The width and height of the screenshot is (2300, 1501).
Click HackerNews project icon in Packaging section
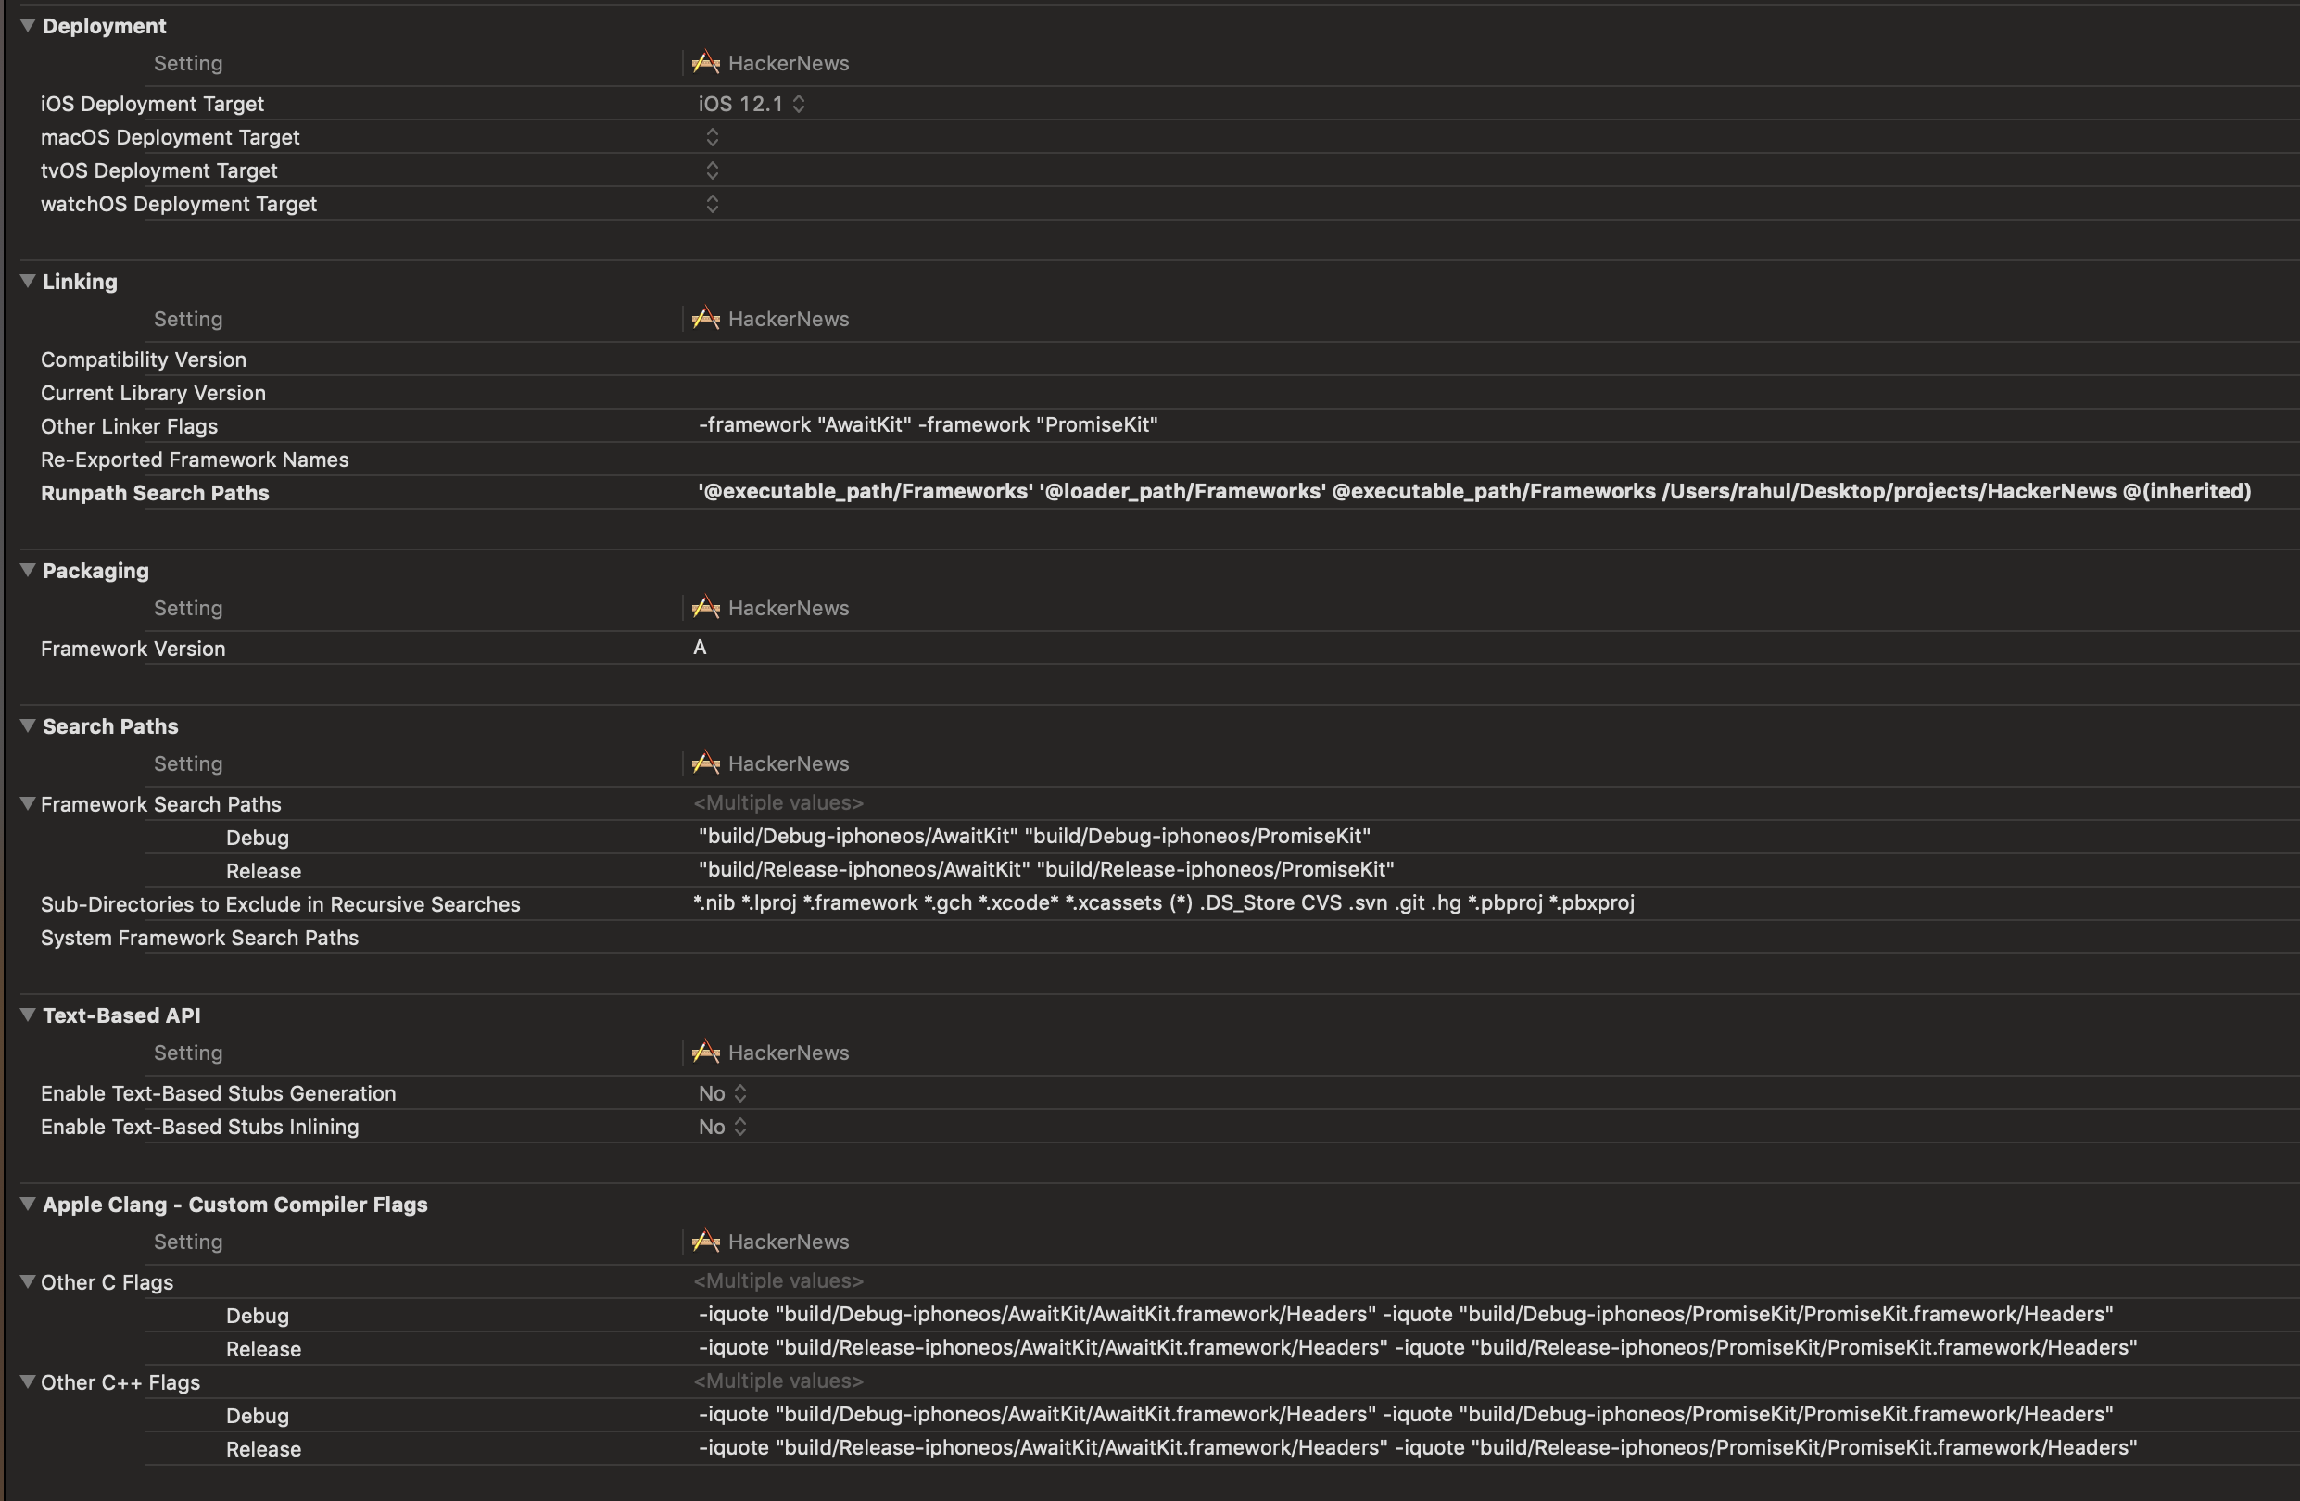pyautogui.click(x=705, y=607)
